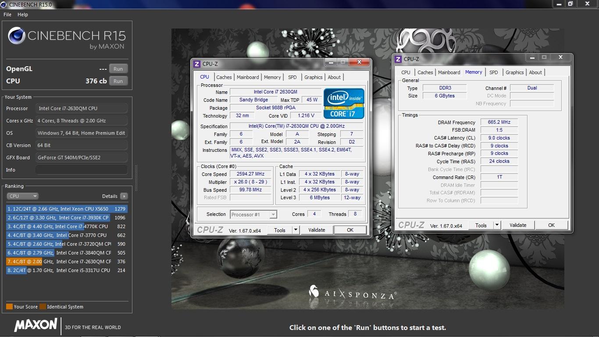Screen dimensions: 599x337
Task: Click Validate in right CPU-Z window
Action: pos(518,225)
